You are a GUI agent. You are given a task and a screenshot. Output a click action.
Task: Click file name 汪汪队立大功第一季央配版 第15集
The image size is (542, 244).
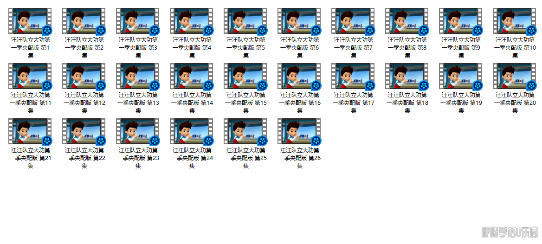[x=246, y=103]
